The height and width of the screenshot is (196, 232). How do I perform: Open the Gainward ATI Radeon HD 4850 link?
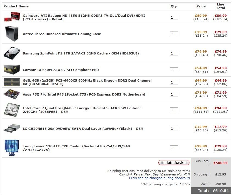(84, 17)
